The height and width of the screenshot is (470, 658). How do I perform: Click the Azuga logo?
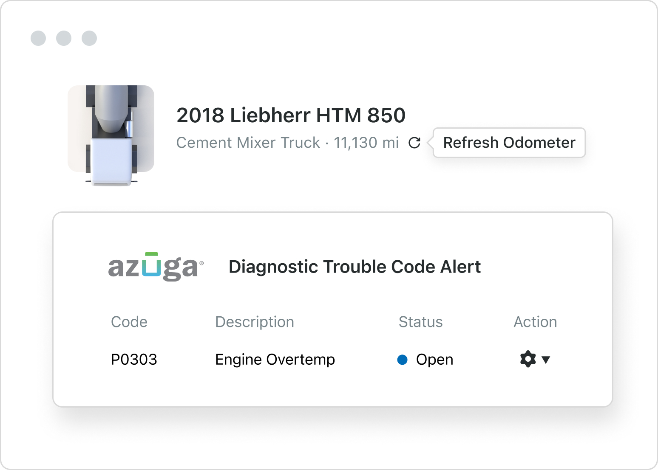pos(156,267)
